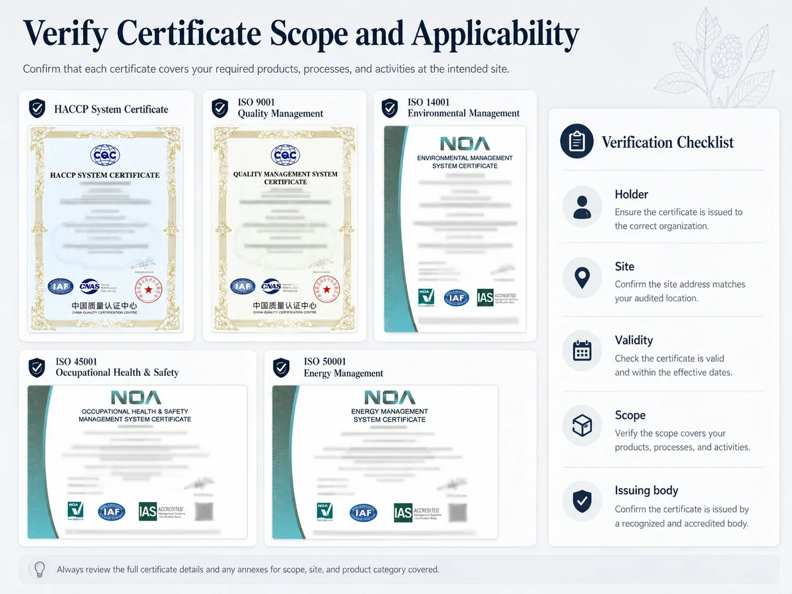Click the CQC logo on HACCP certificate

[105, 155]
